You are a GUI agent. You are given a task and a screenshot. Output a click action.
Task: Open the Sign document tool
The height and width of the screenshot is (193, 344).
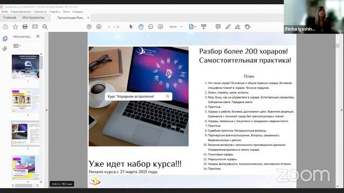pyautogui.click(x=238, y=27)
